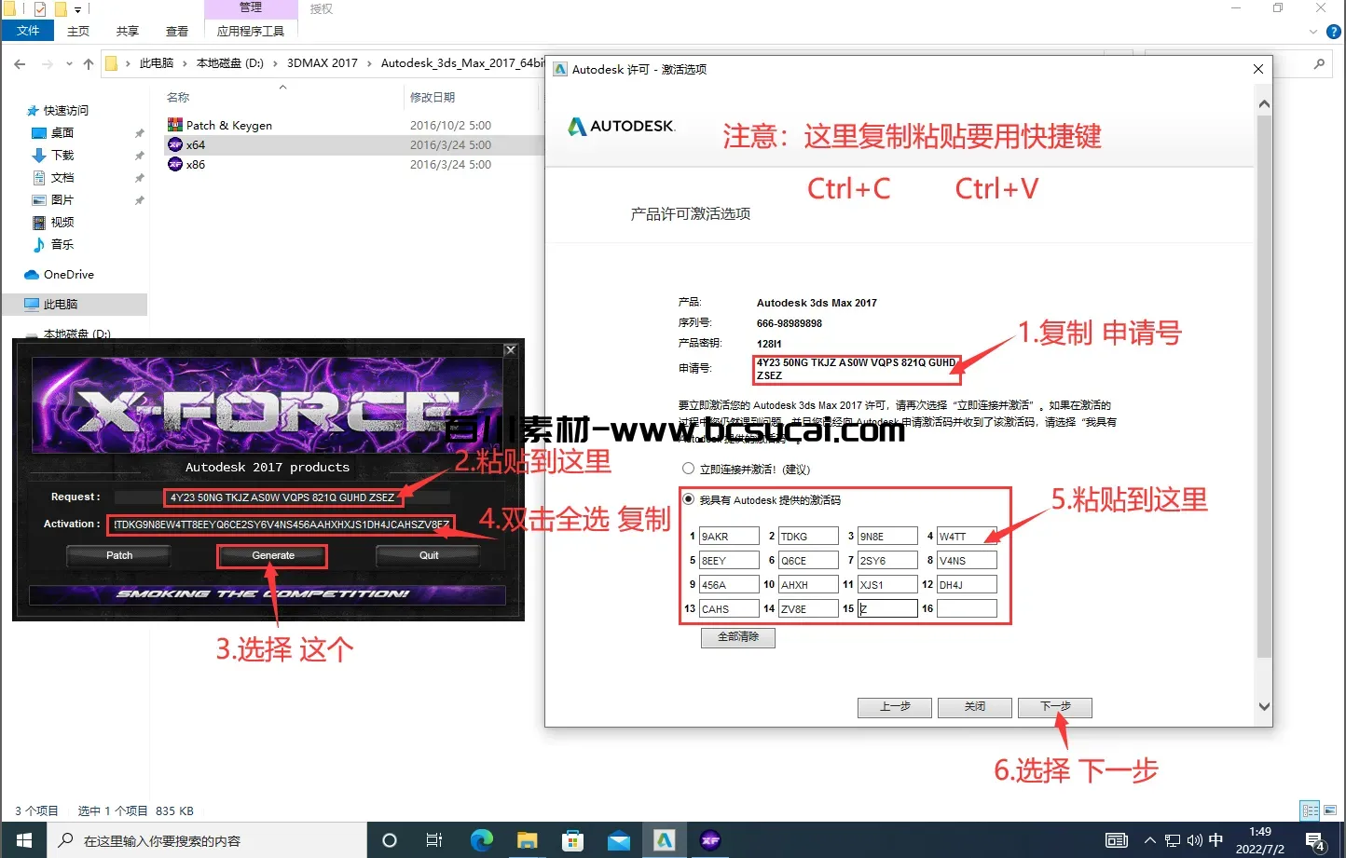Click the Activation field in the keygen

(281, 524)
